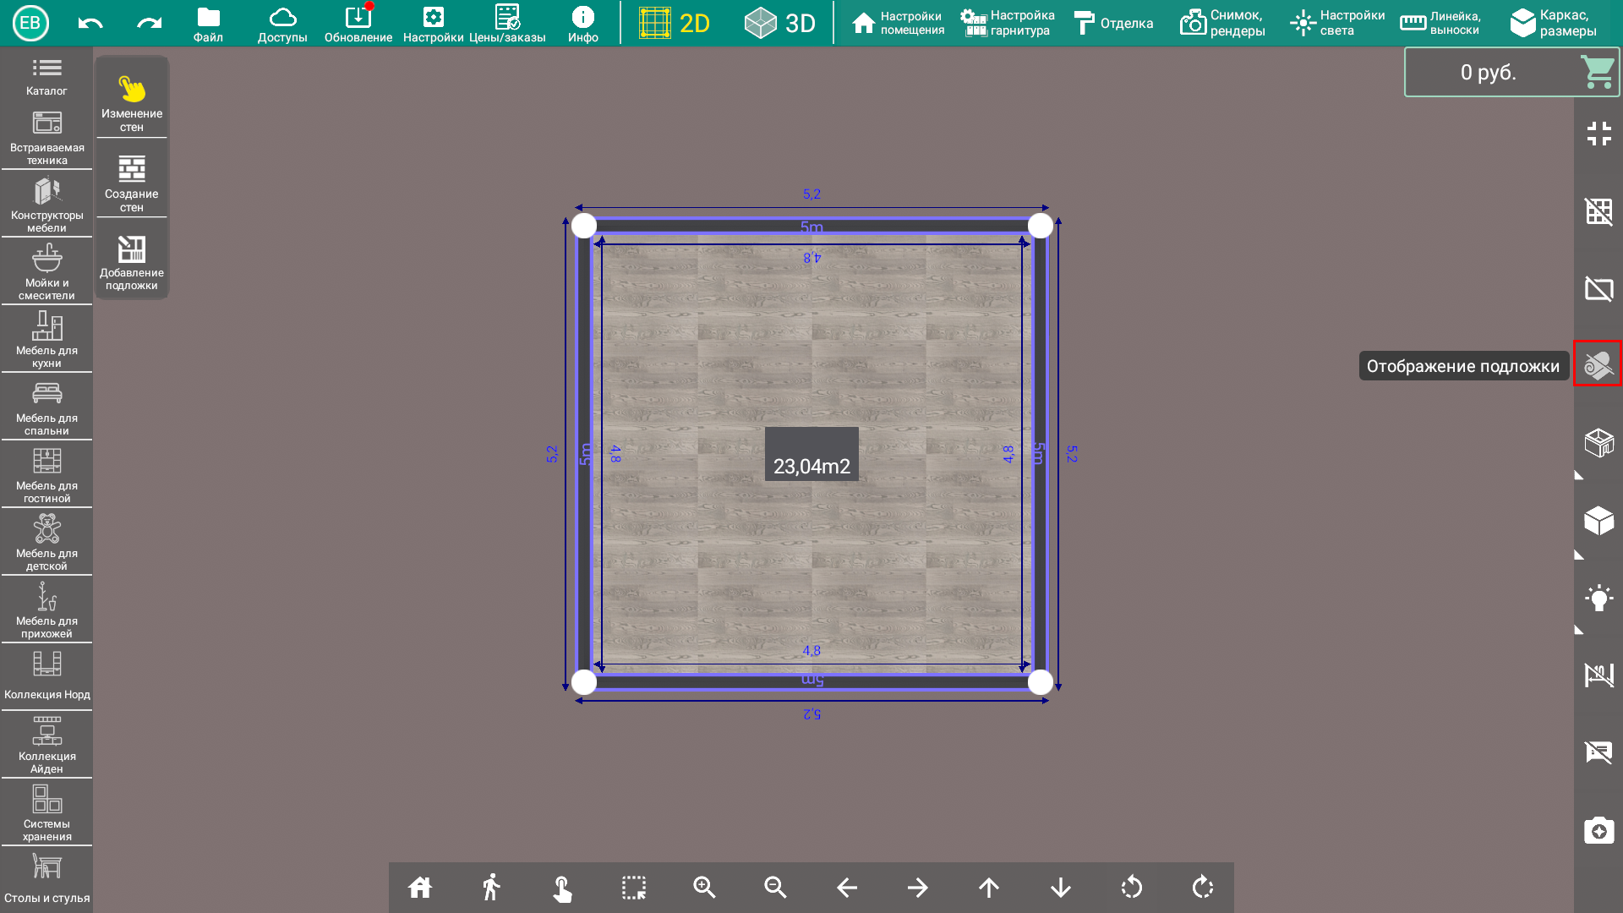Pan view with the up arrow
Viewport: 1623px width, 913px height.
pyautogui.click(x=989, y=888)
